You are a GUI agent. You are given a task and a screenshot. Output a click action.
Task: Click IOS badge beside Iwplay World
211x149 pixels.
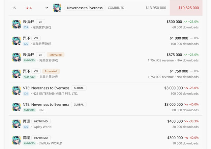point(26,127)
